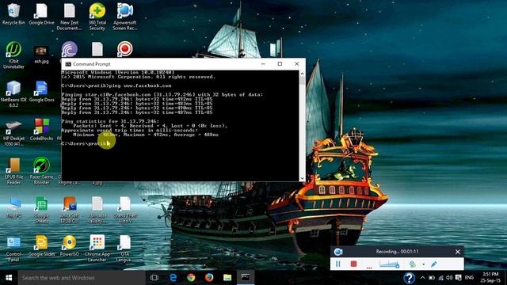Viewport: 507px width, 285px height.
Task: Select the New Text Document file
Action: 69,17
